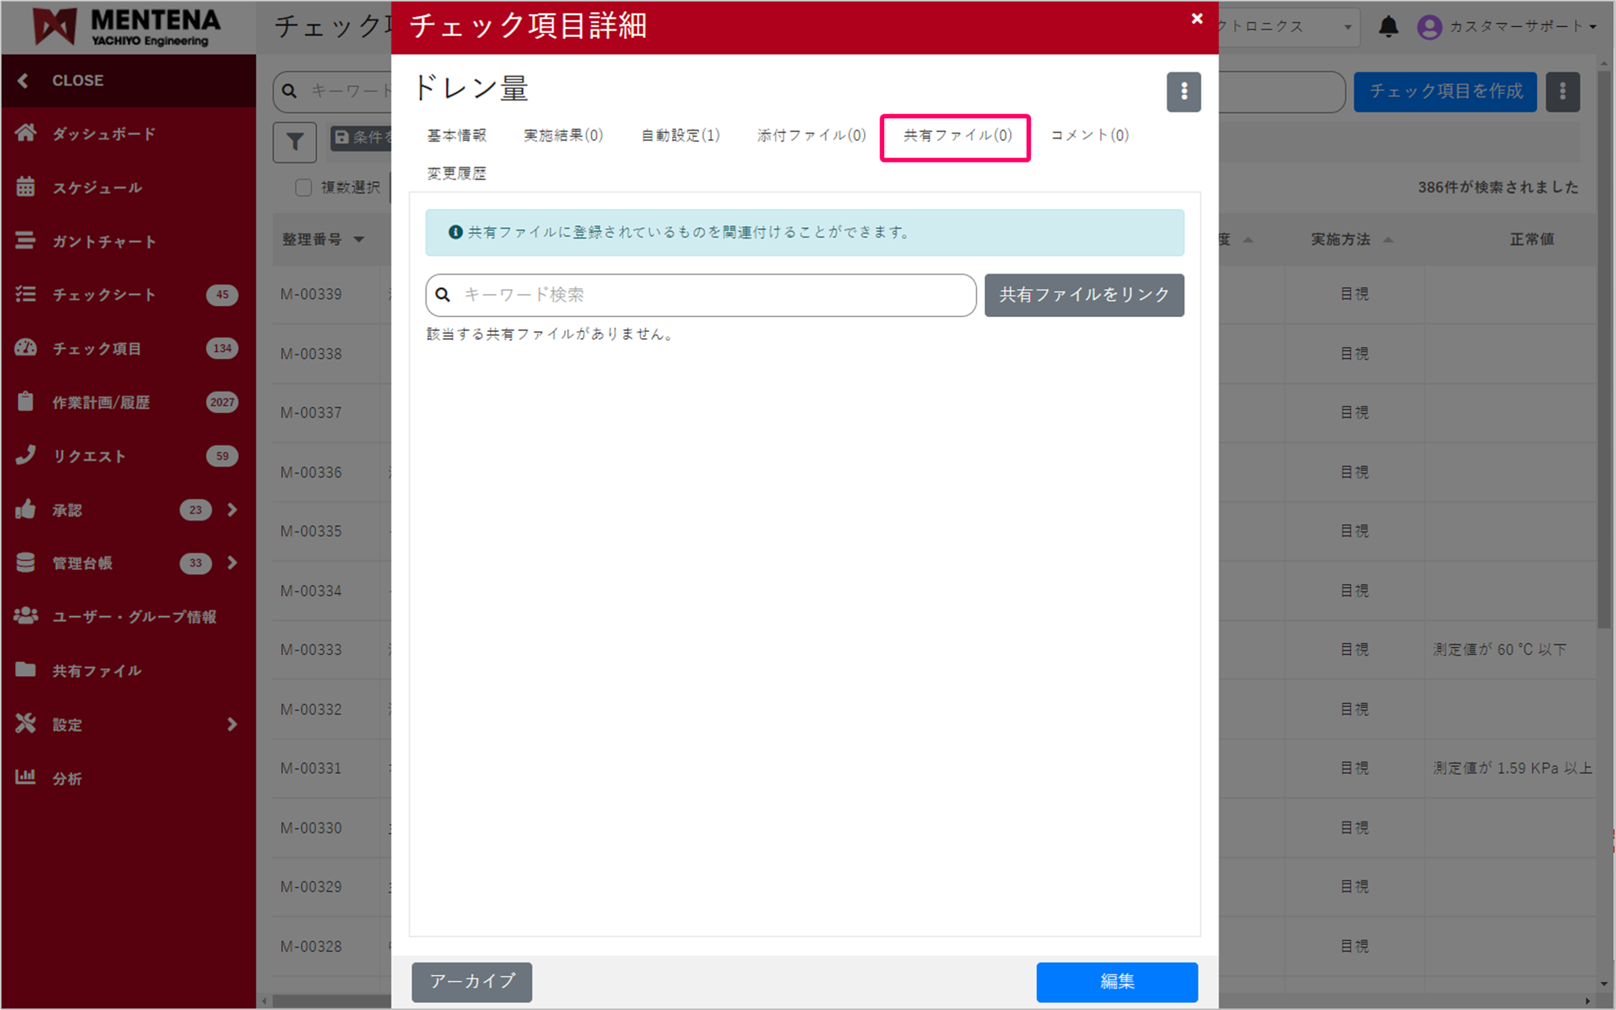The image size is (1616, 1010).
Task: Select the リクエスト phone icon
Action: 26,456
